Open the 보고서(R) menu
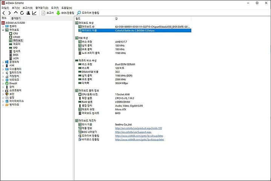The image size is (271, 181). point(27,8)
